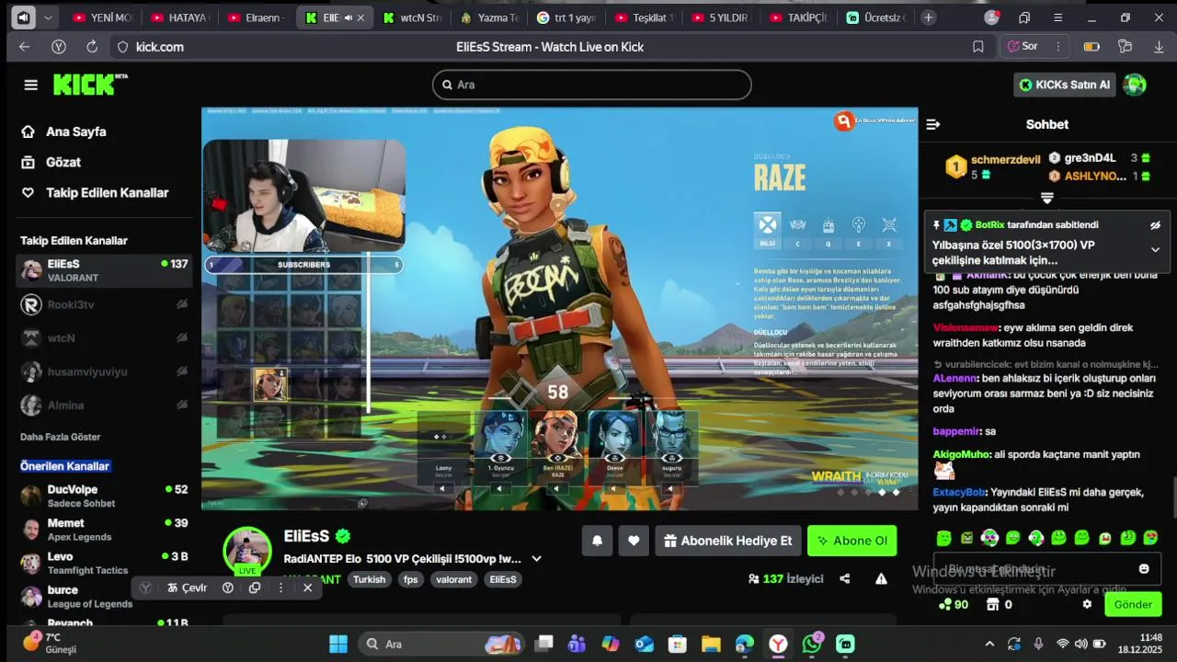Open the chat shop icon
The width and height of the screenshot is (1177, 662).
pyautogui.click(x=992, y=604)
